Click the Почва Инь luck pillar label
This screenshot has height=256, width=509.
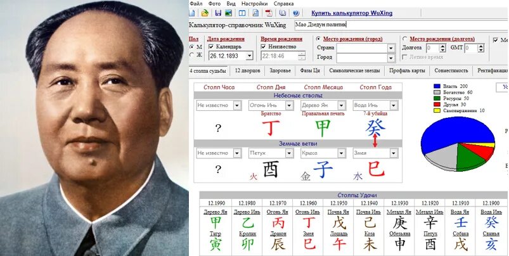pos(368,212)
